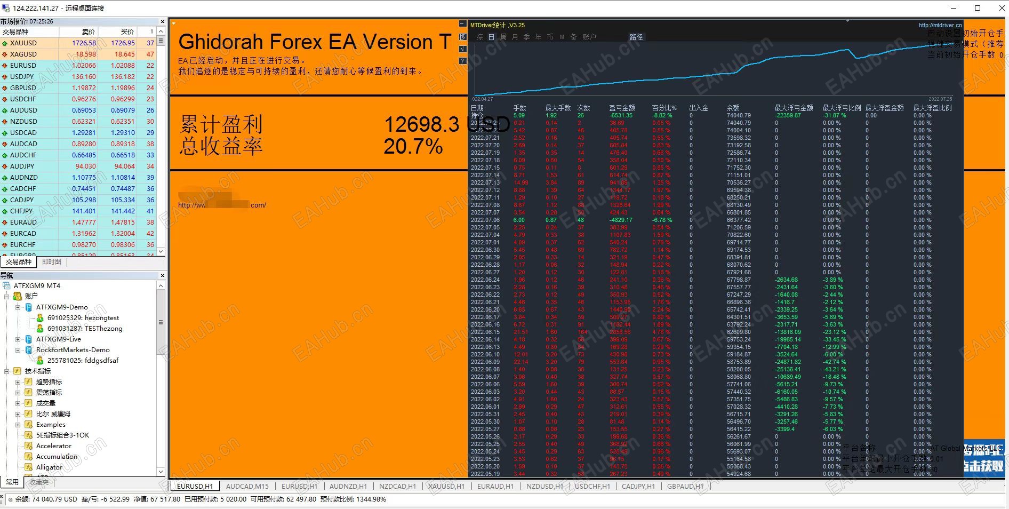Click the RockfortMarkets-Demo server icon
1009x509 pixels.
(29, 350)
